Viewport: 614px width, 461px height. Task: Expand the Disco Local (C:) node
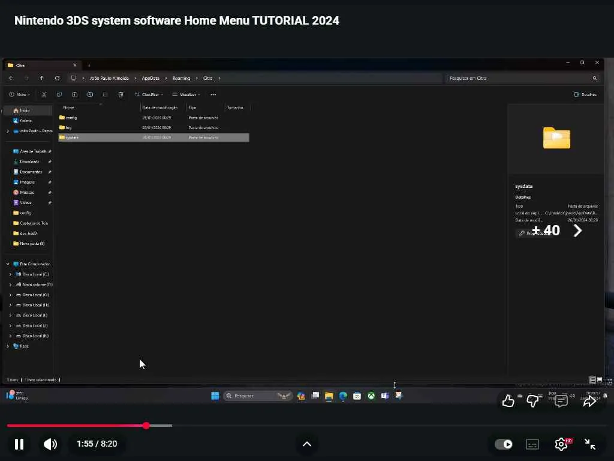(11, 274)
